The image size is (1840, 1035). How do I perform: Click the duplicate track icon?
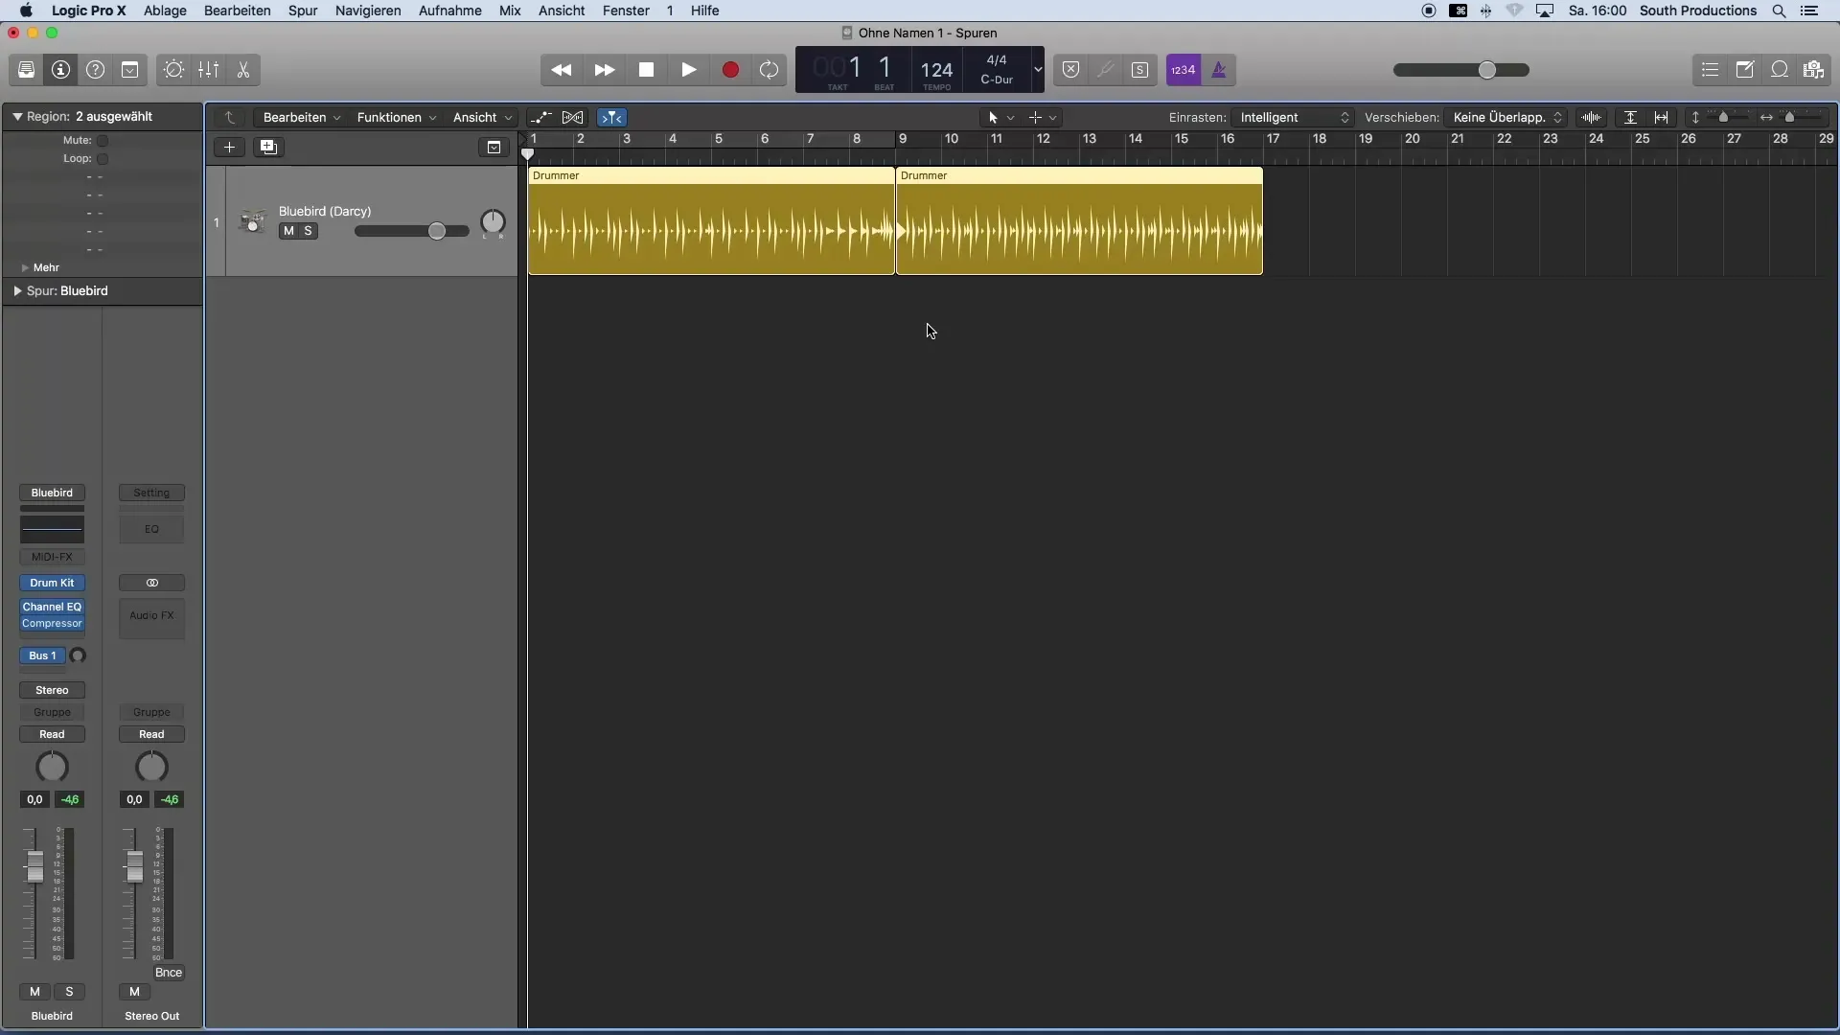coord(268,148)
